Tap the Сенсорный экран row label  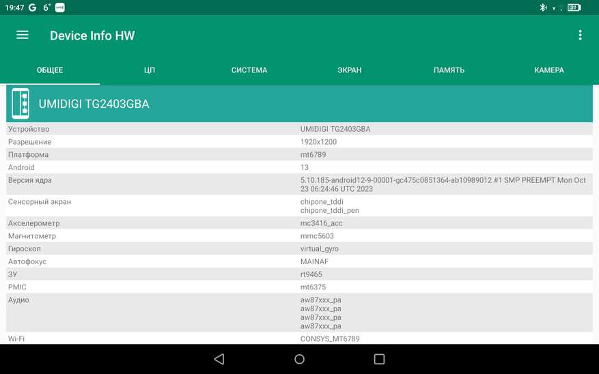click(x=40, y=201)
